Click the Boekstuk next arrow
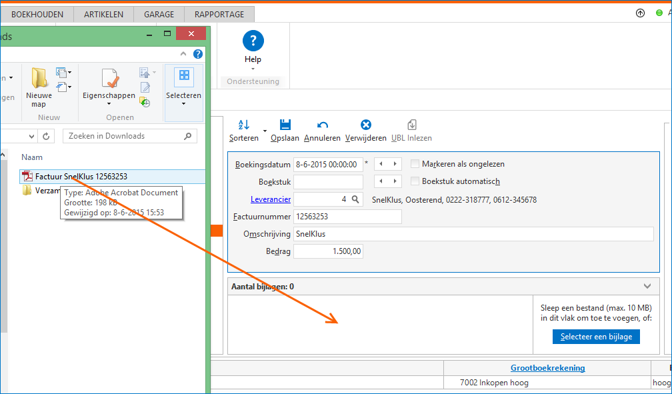Image resolution: width=672 pixels, height=394 pixels. click(x=395, y=181)
